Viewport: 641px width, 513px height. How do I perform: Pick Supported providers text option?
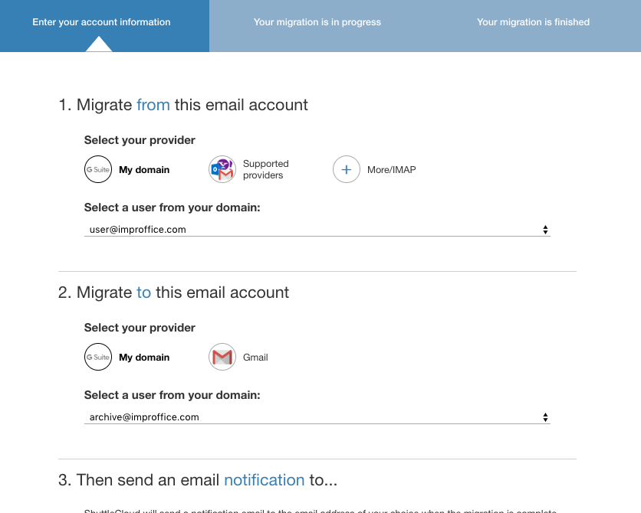coord(265,170)
